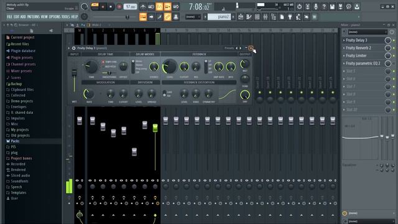Open the playlist window icon
Screen dimensions: 398x224
pyautogui.click(x=241, y=17)
